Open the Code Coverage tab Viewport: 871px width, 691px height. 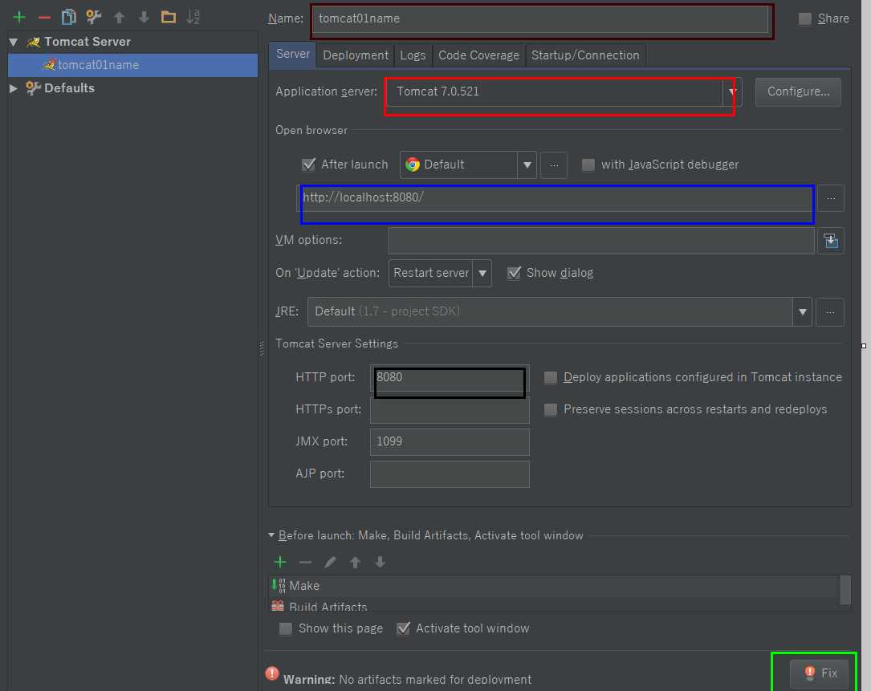pyautogui.click(x=478, y=55)
